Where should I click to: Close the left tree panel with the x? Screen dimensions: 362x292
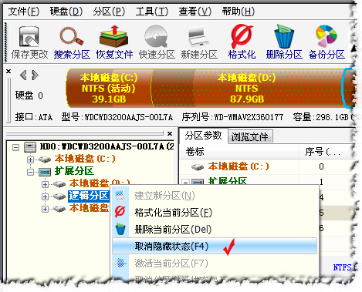tap(170, 133)
